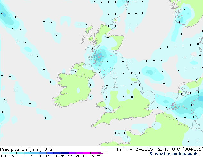Pick the legend swatch between 35 and 40

point(79,153)
